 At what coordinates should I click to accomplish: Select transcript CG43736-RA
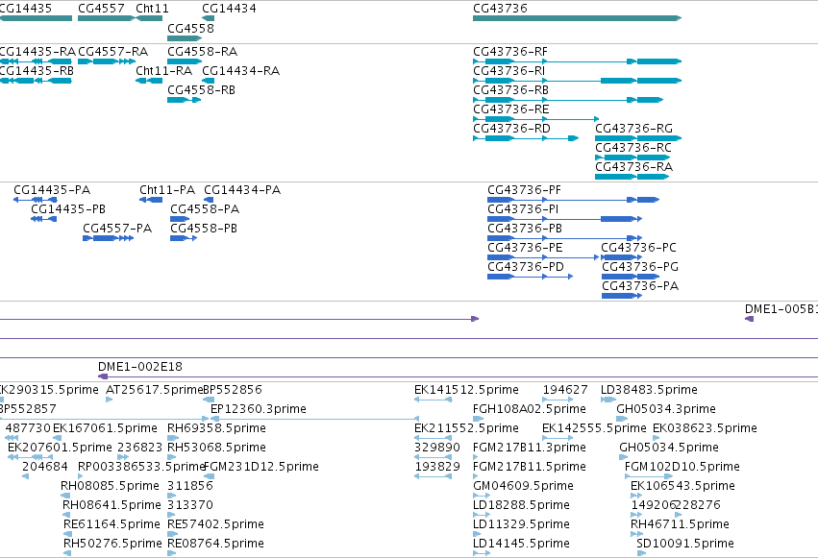(x=632, y=177)
